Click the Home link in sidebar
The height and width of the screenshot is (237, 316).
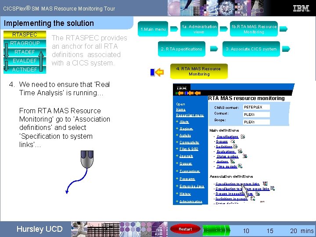click(x=180, y=109)
